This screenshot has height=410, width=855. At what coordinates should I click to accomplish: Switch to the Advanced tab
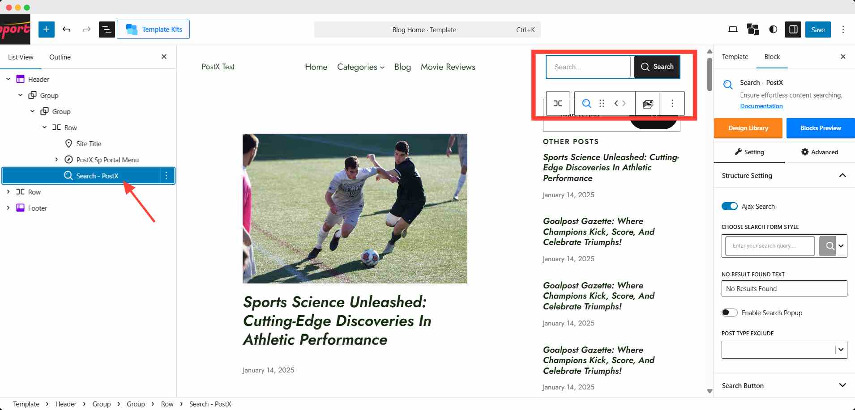(x=819, y=152)
